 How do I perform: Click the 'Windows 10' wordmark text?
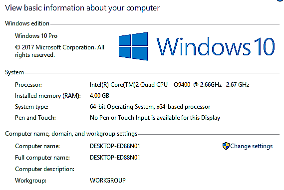point(216,47)
